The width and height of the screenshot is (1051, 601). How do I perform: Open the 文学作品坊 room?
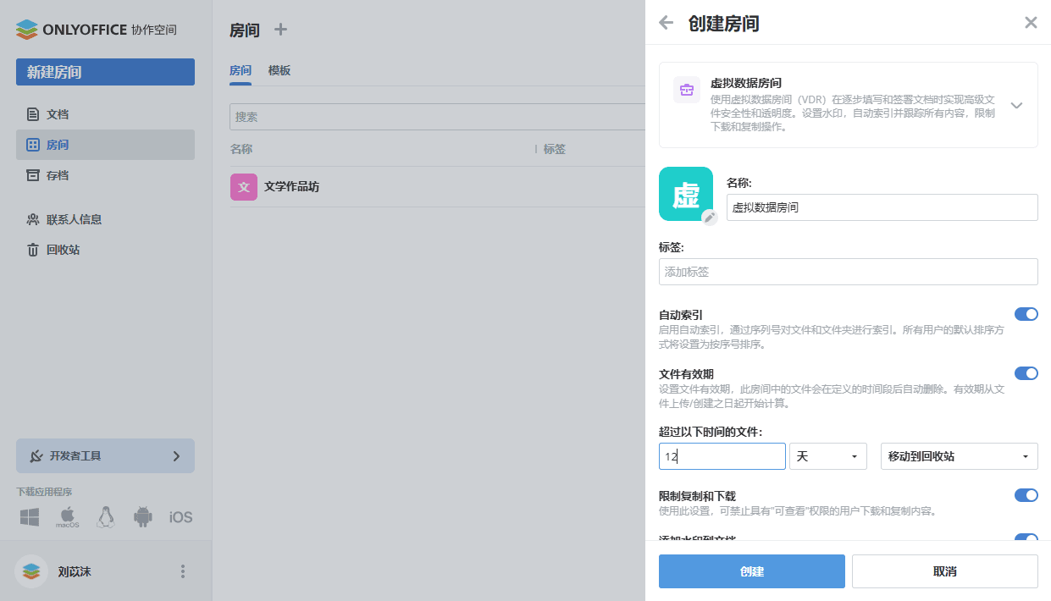click(x=291, y=187)
